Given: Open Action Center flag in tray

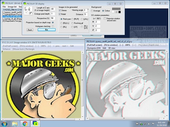Looking at the screenshot, I should [153, 124].
